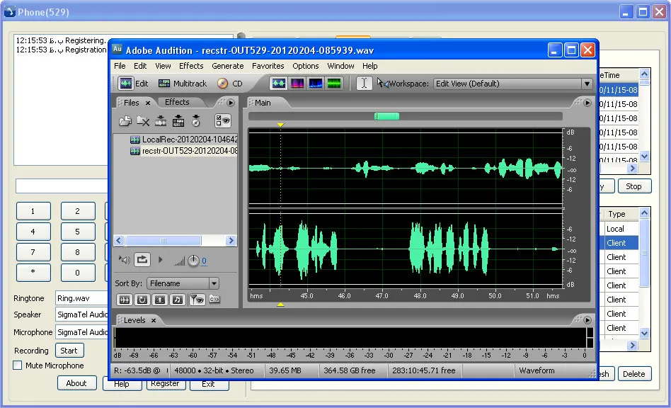671x408 pixels.
Task: Open the Options menu
Action: pyautogui.click(x=306, y=66)
